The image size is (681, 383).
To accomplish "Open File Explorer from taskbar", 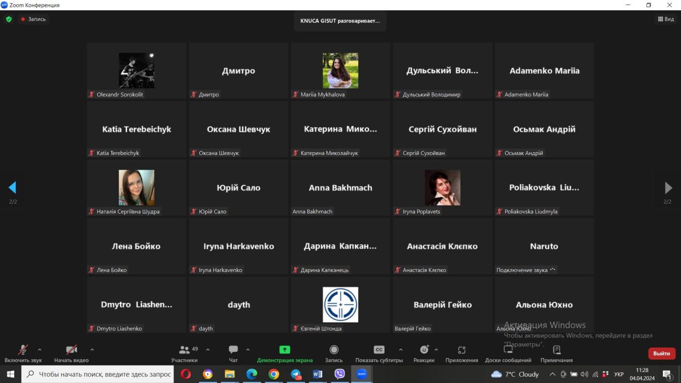I will click(x=230, y=374).
